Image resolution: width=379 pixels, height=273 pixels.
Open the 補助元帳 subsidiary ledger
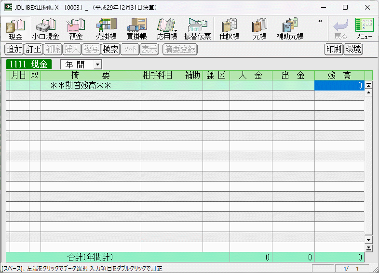click(x=290, y=29)
